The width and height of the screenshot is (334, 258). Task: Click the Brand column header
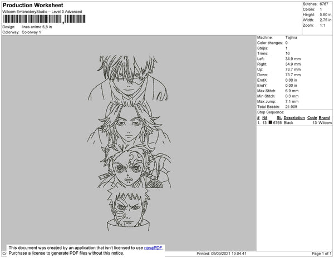pos(324,118)
